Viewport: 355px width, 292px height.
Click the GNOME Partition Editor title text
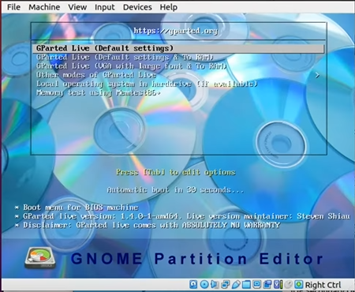coord(197,259)
